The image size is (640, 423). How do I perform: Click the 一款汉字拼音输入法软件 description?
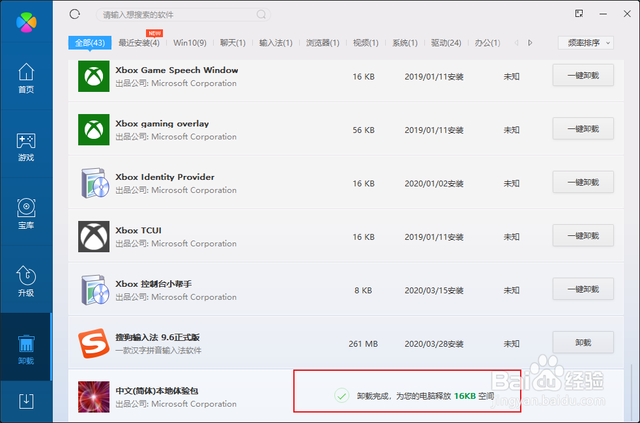[x=158, y=350]
